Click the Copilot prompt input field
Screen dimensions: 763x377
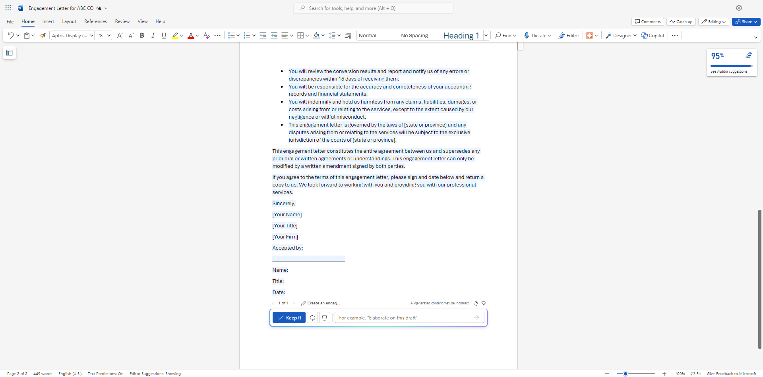coord(405,317)
